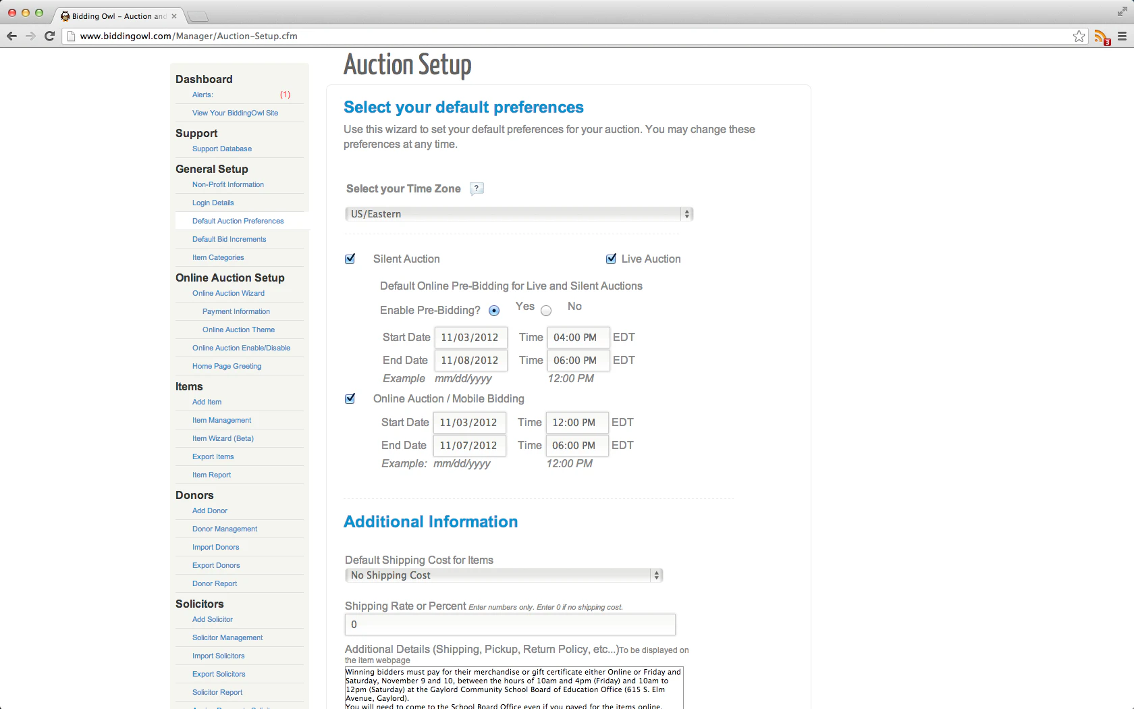Viewport: 1134px width, 709px height.
Task: Click Add Donor link
Action: click(210, 510)
